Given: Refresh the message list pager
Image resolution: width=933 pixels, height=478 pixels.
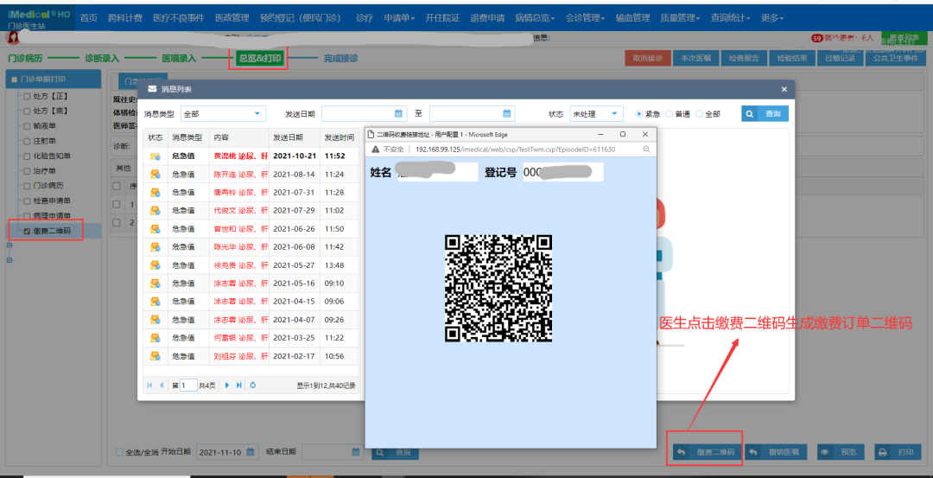Looking at the screenshot, I should [253, 386].
